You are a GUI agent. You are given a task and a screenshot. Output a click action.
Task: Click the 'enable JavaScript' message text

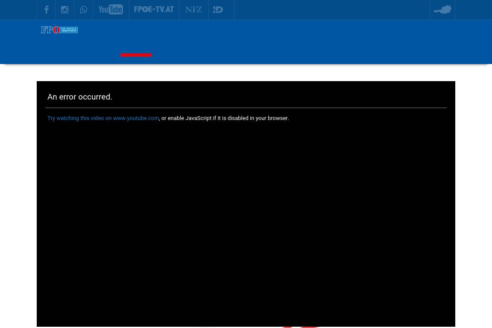tap(225, 118)
